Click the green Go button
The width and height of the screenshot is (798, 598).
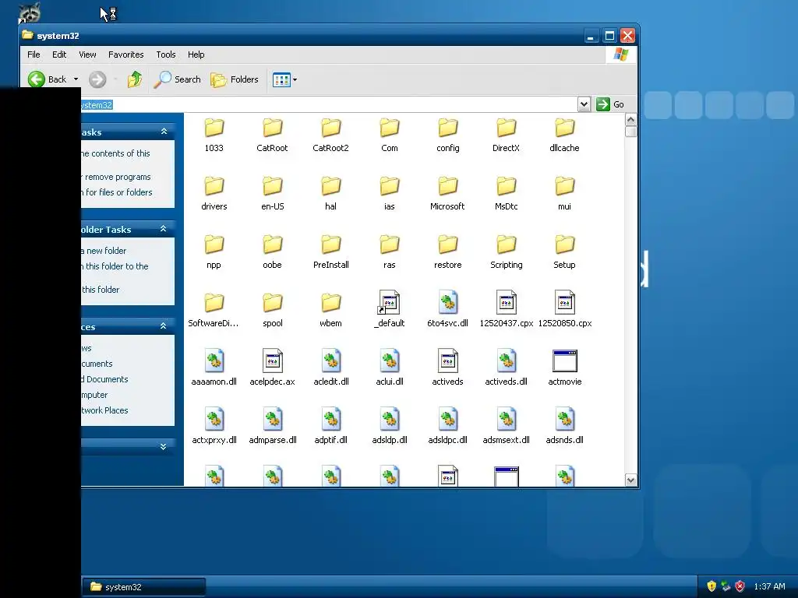[x=610, y=104]
